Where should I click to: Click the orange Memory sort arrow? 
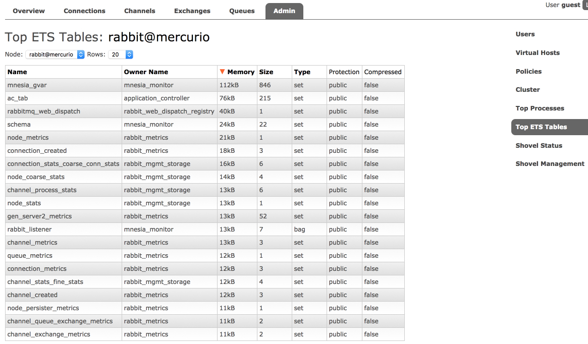222,72
